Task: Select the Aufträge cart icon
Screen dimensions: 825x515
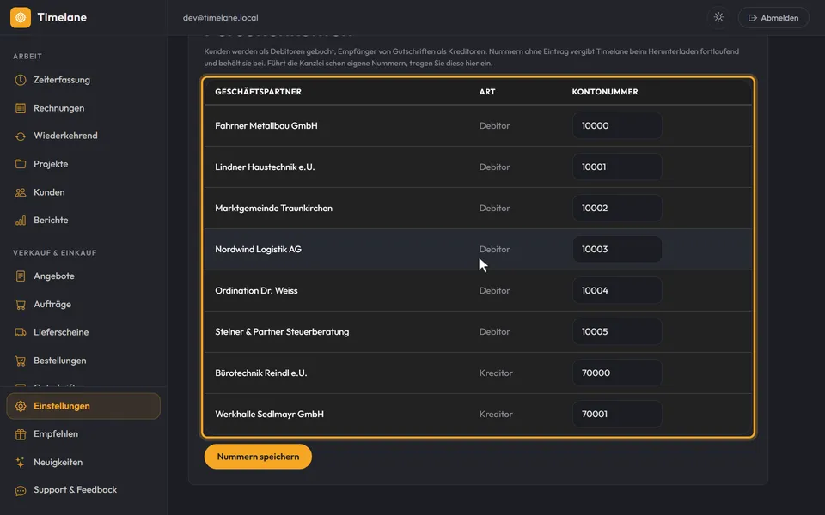Action: pyautogui.click(x=21, y=304)
